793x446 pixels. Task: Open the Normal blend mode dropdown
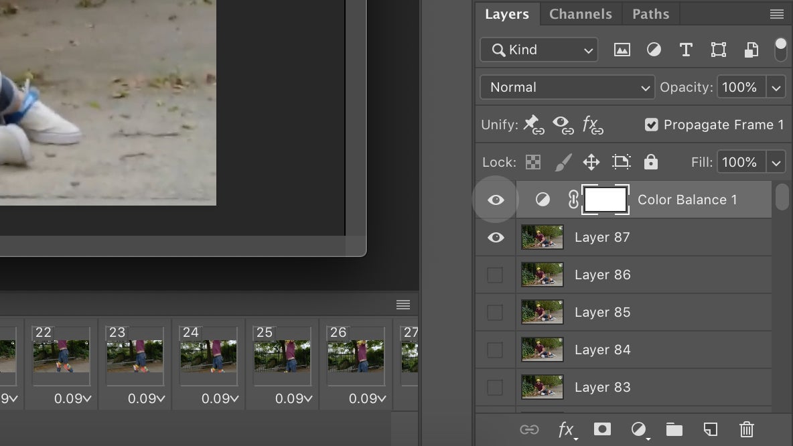point(567,87)
